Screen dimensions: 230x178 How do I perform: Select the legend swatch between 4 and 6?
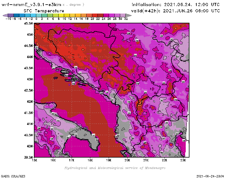click(x=50, y=15)
